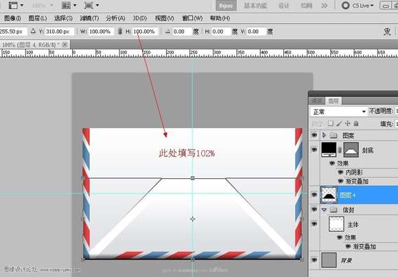This screenshot has width=398, height=277.
Task: Edit the vertical skew V field
Action: point(256,32)
